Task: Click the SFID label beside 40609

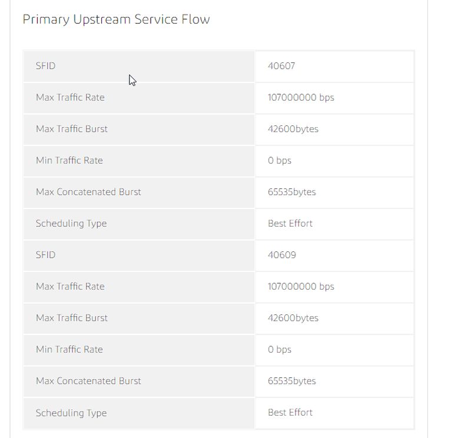Action: click(46, 255)
